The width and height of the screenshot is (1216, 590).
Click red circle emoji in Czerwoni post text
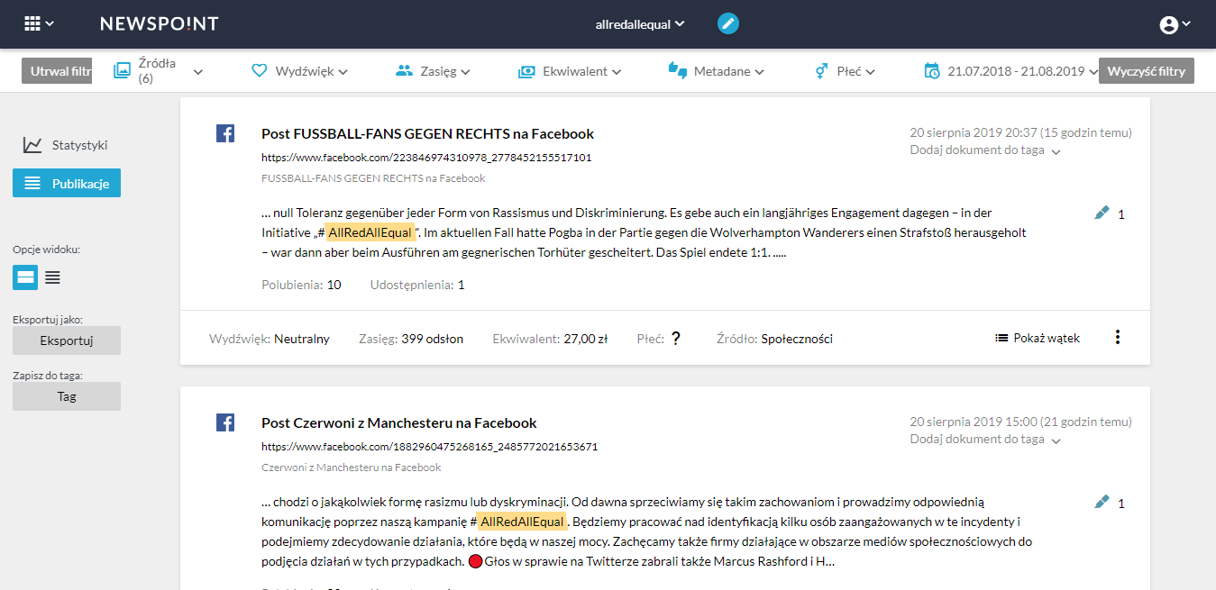(476, 561)
